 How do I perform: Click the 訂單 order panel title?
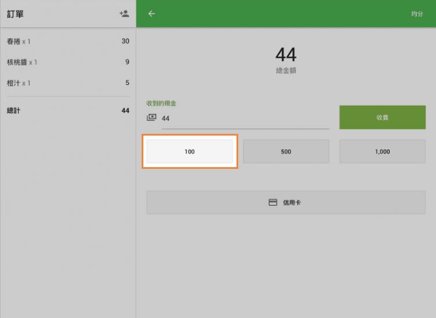pyautogui.click(x=16, y=14)
